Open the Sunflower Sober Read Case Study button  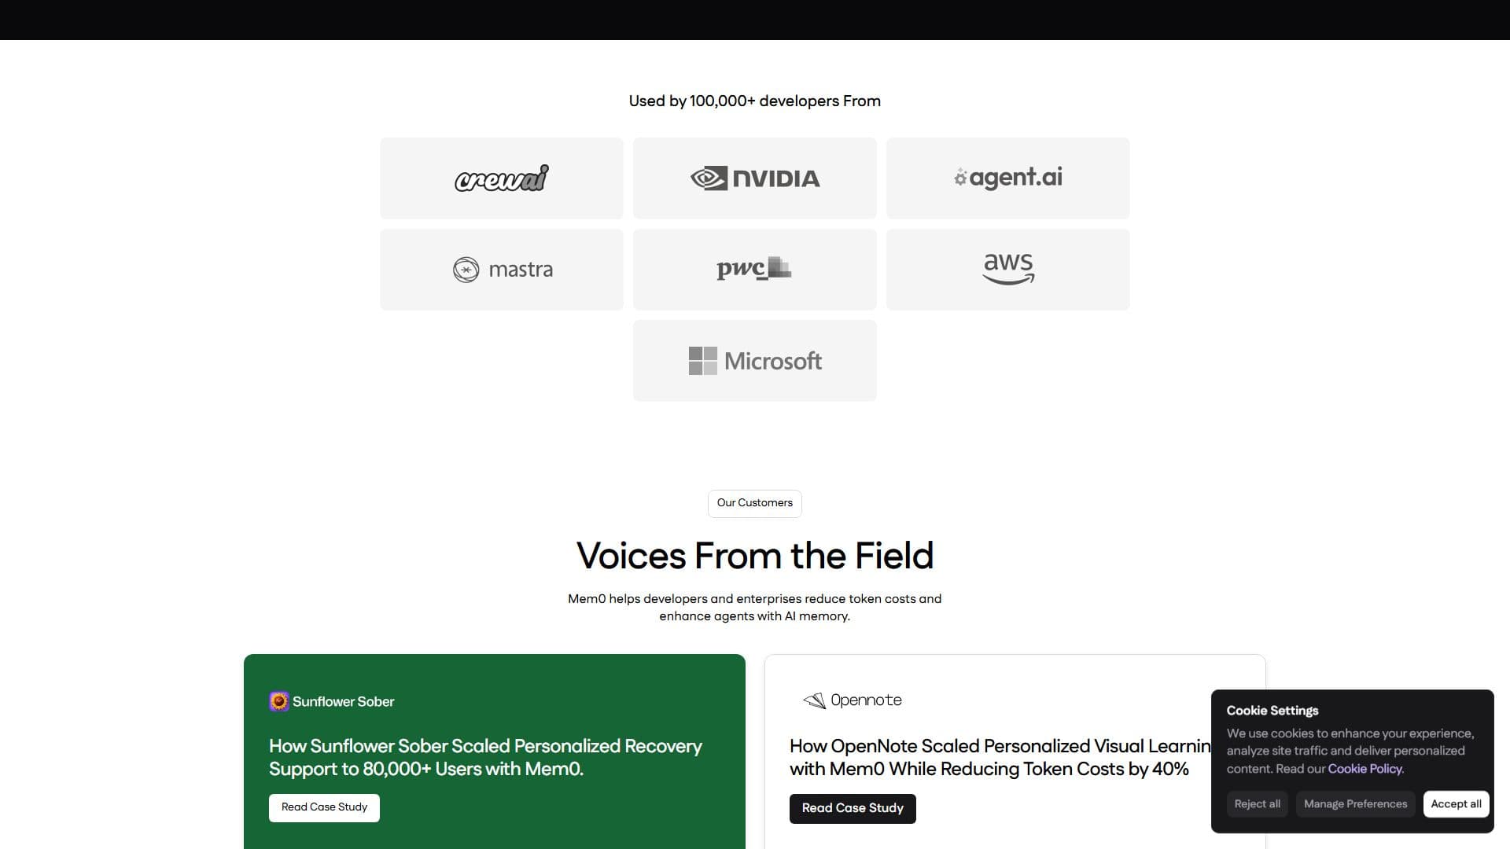(x=324, y=807)
